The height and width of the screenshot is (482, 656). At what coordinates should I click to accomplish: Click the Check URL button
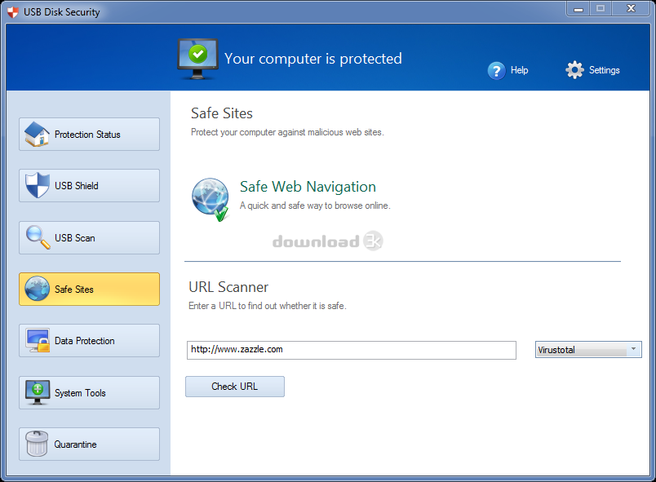pyautogui.click(x=235, y=387)
